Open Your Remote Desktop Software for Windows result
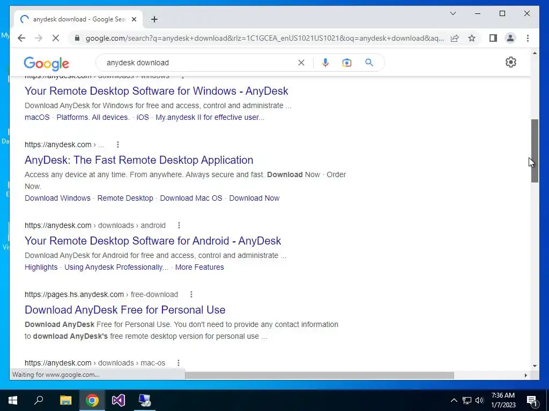This screenshot has height=411, width=549. pos(156,91)
